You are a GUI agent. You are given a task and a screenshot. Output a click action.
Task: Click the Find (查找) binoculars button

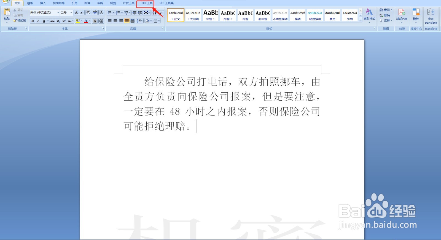tap(385, 10)
